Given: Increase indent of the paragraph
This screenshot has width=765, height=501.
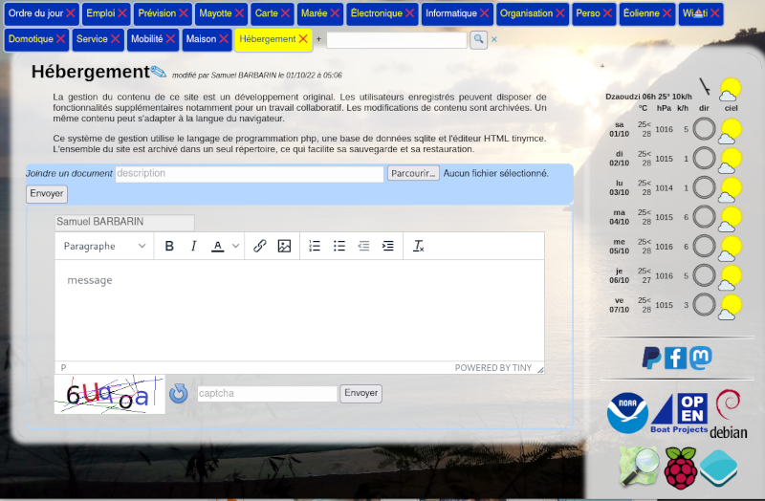Looking at the screenshot, I should [x=387, y=246].
